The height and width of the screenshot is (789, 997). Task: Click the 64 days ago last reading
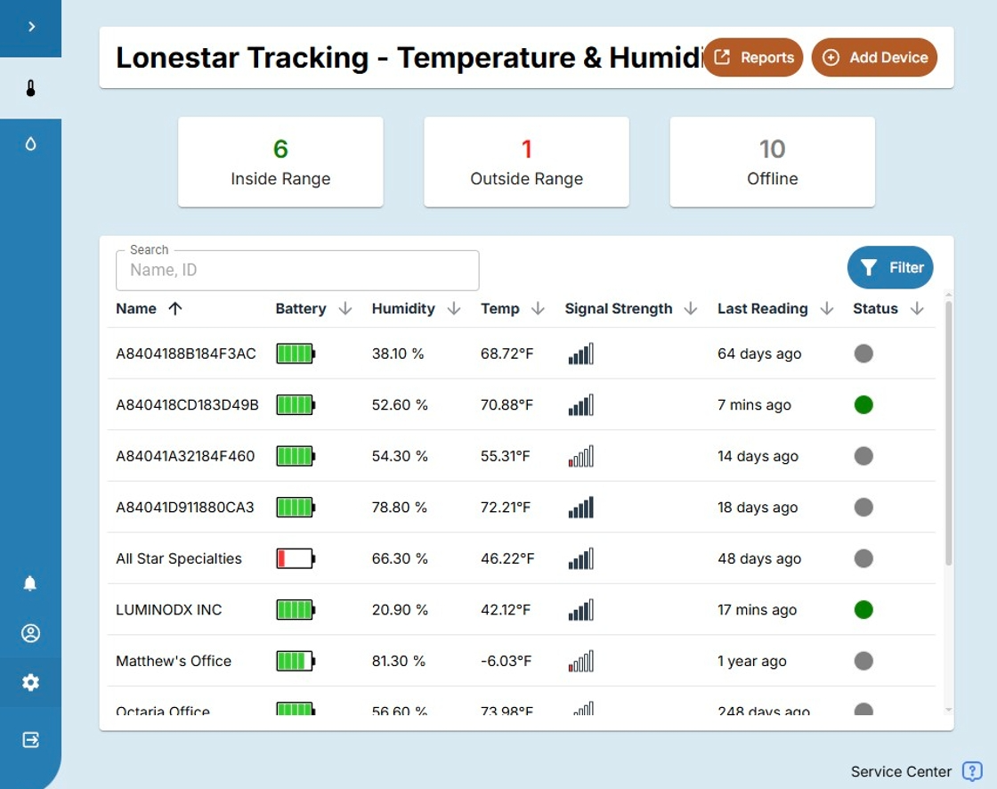759,354
